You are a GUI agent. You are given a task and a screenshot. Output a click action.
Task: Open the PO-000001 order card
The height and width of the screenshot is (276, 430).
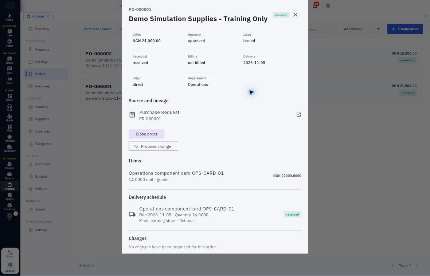[x=251, y=92]
